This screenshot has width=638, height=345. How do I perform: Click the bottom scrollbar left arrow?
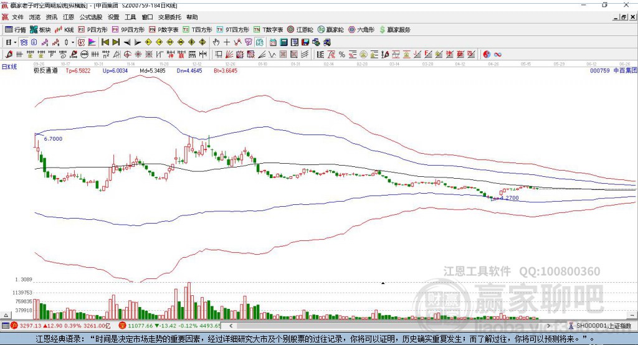click(231, 326)
